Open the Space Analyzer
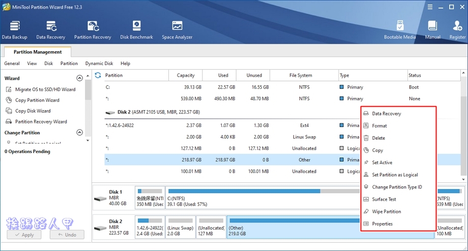The width and height of the screenshot is (468, 251). tap(177, 30)
